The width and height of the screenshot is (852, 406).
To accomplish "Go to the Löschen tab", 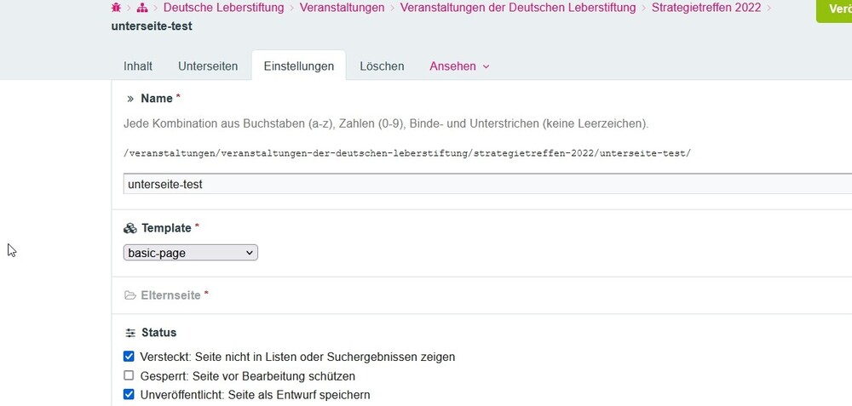I will click(x=382, y=66).
